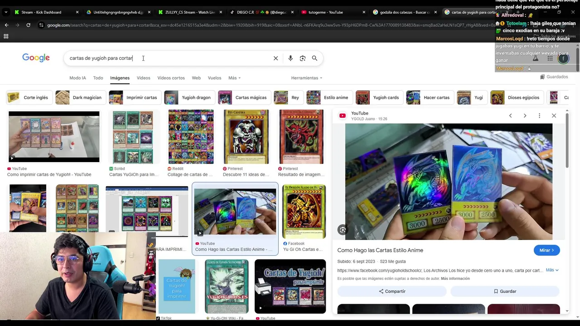The image size is (580, 326).
Task: Open Google Lens image search
Action: coord(303,58)
